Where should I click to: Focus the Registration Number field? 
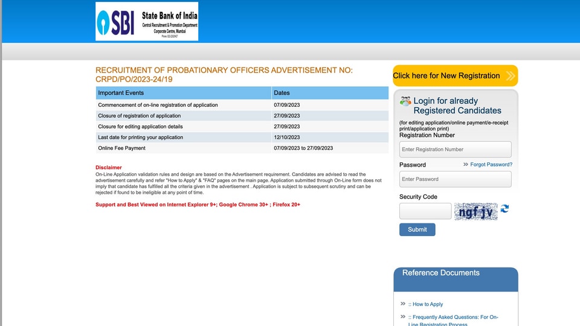pyautogui.click(x=456, y=149)
